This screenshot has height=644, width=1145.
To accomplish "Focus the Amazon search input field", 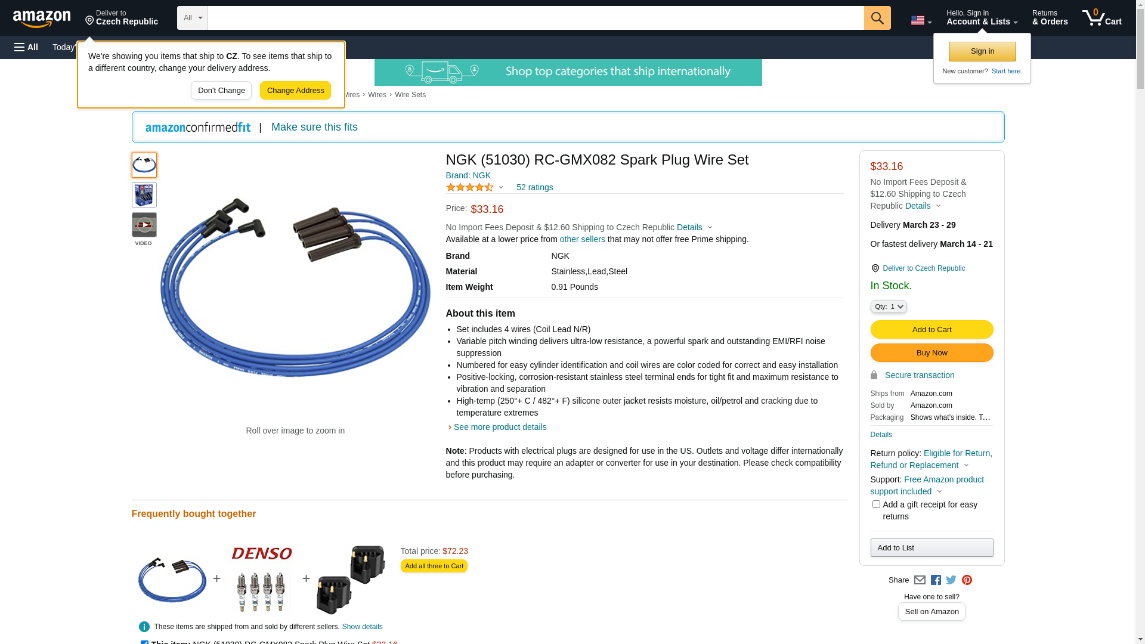I will (x=536, y=18).
